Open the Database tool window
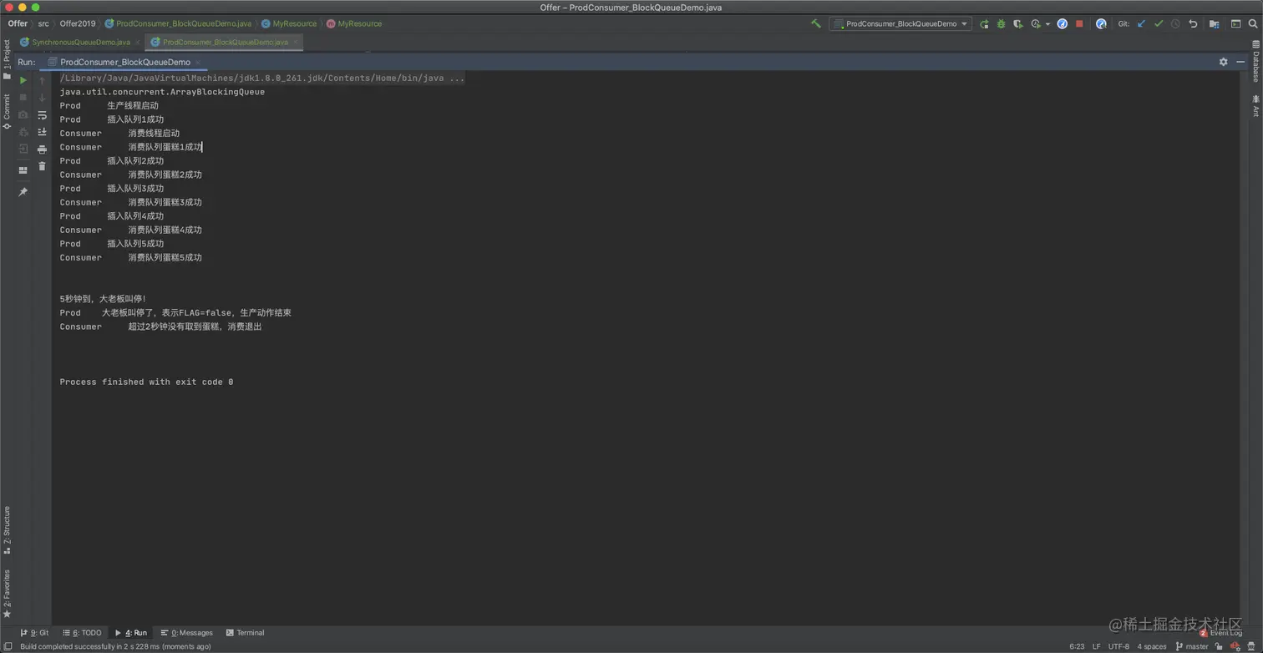The width and height of the screenshot is (1263, 653). [1255, 61]
